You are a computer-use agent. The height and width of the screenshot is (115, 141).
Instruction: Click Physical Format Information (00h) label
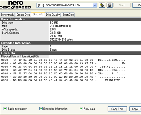(20, 56)
